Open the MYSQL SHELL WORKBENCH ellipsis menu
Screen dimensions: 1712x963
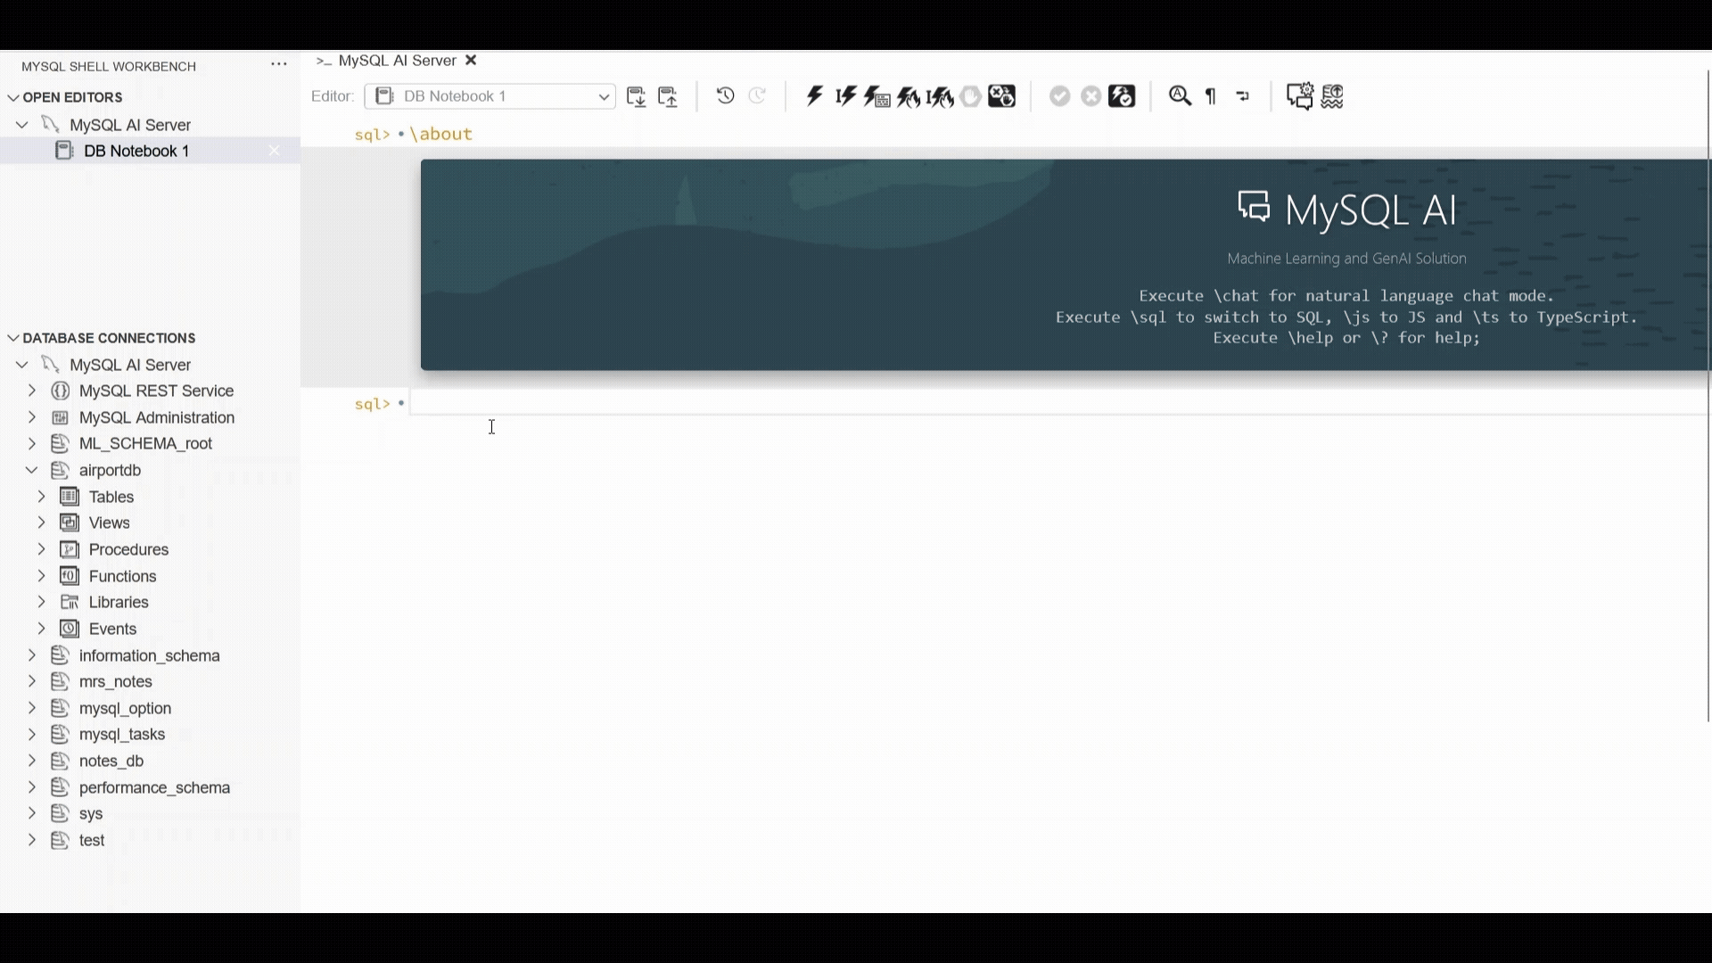(279, 64)
